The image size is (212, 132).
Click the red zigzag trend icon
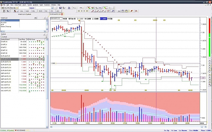click(109, 11)
